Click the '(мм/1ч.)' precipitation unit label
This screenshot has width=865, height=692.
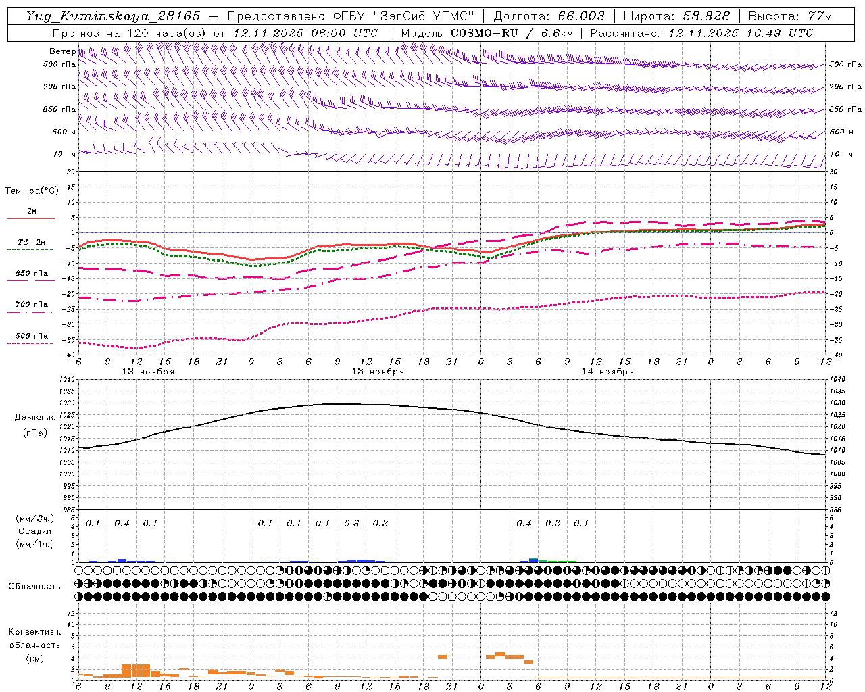[x=35, y=544]
